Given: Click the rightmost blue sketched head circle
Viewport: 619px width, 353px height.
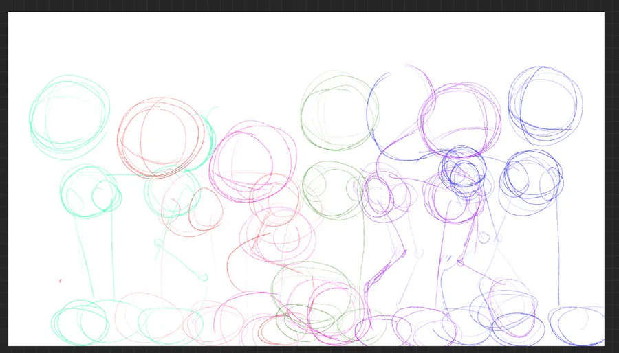Looking at the screenshot, I should [545, 106].
